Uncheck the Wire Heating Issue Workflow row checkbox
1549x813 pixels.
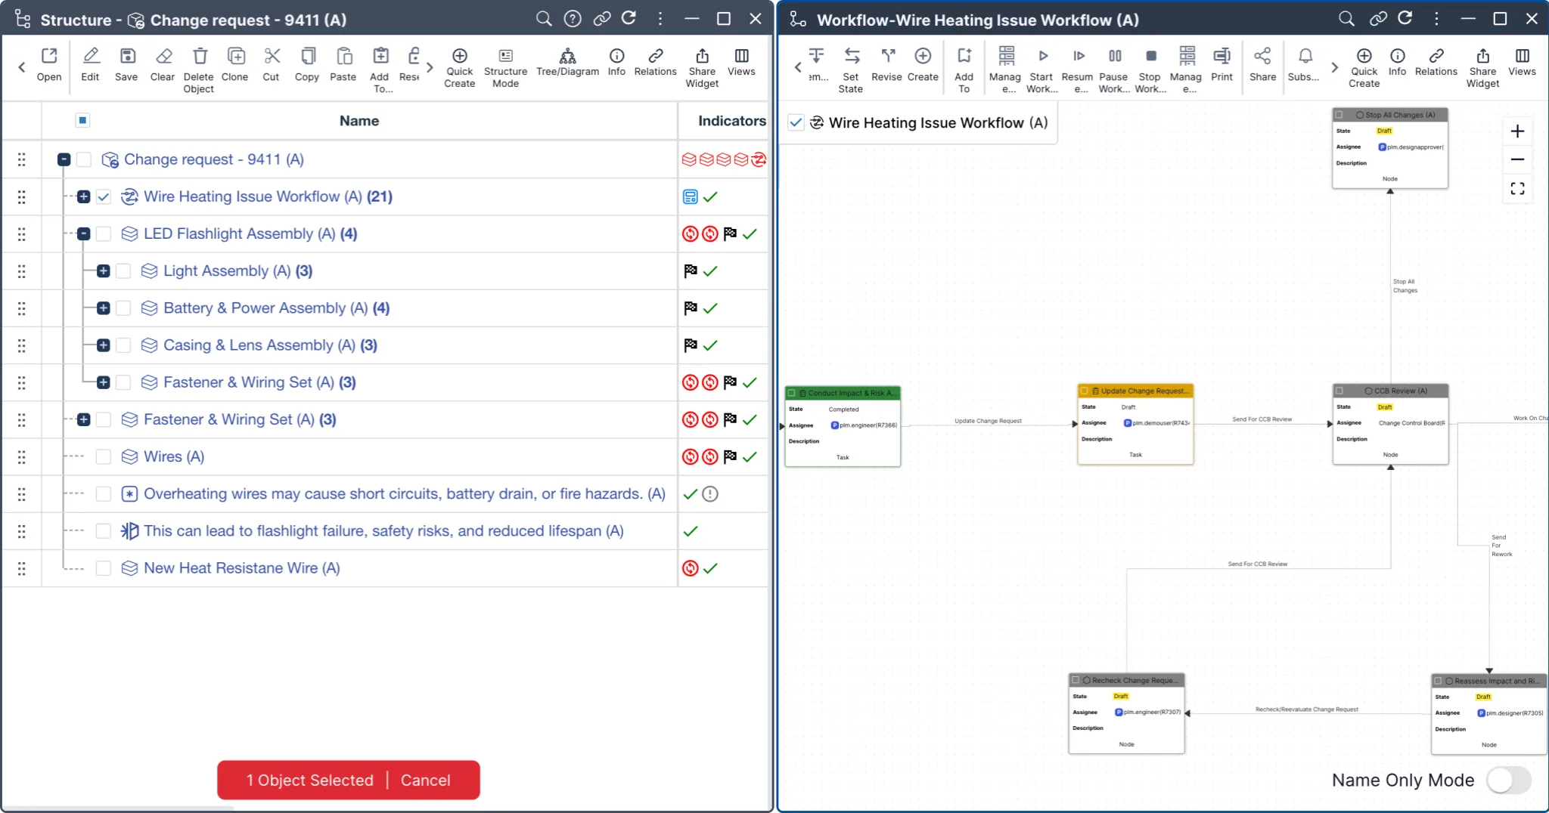(x=104, y=197)
